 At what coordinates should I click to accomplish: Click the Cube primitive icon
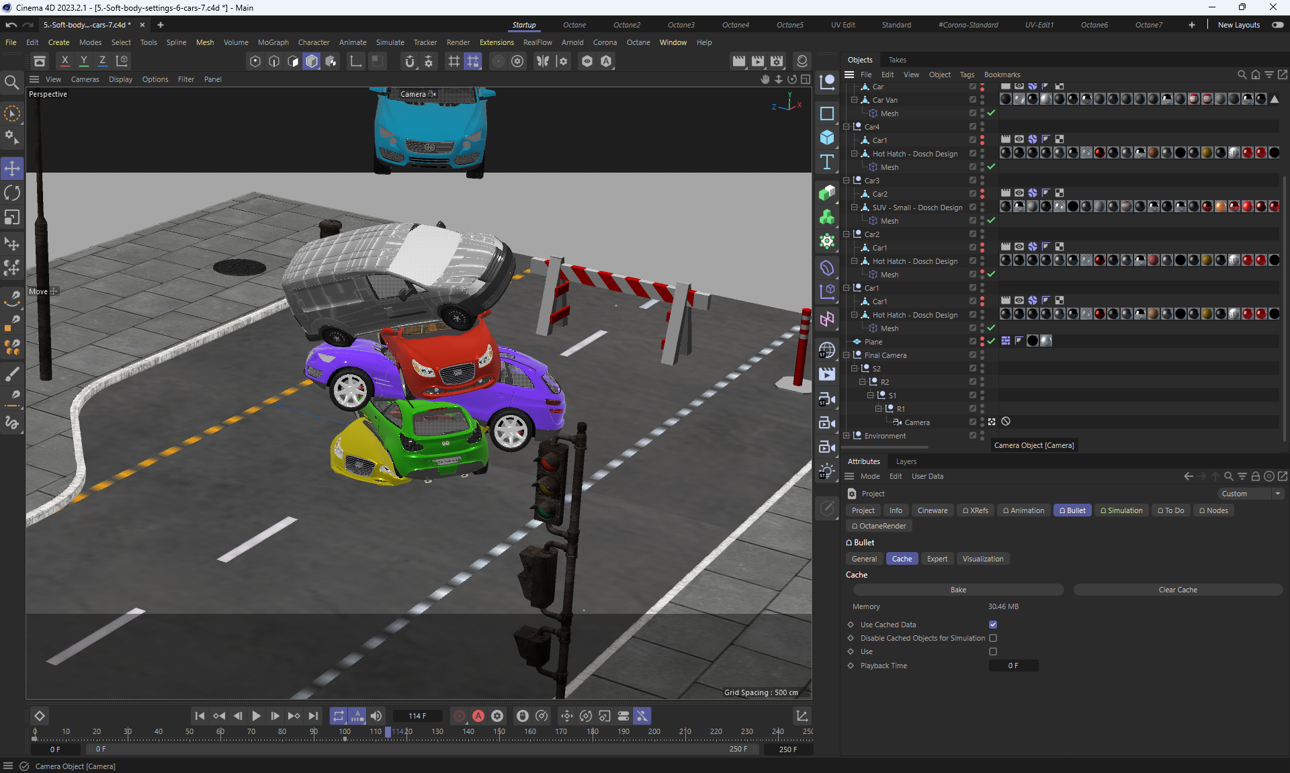(x=827, y=138)
